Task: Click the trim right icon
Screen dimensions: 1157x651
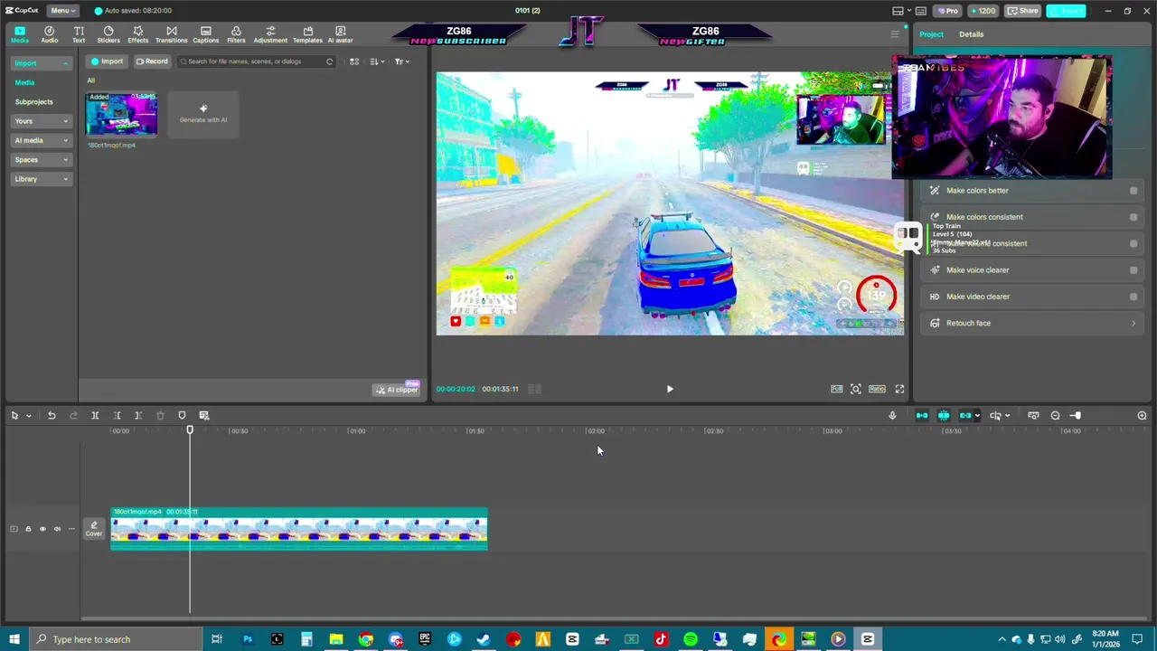Action: coord(138,415)
